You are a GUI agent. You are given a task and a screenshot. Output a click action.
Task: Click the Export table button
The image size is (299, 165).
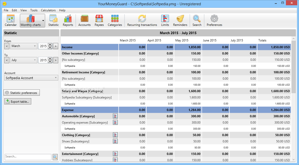click(x=18, y=101)
